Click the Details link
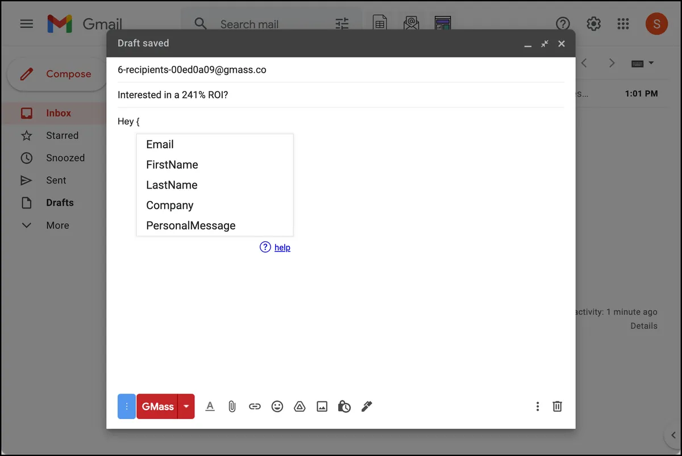Image resolution: width=682 pixels, height=456 pixels. [644, 326]
